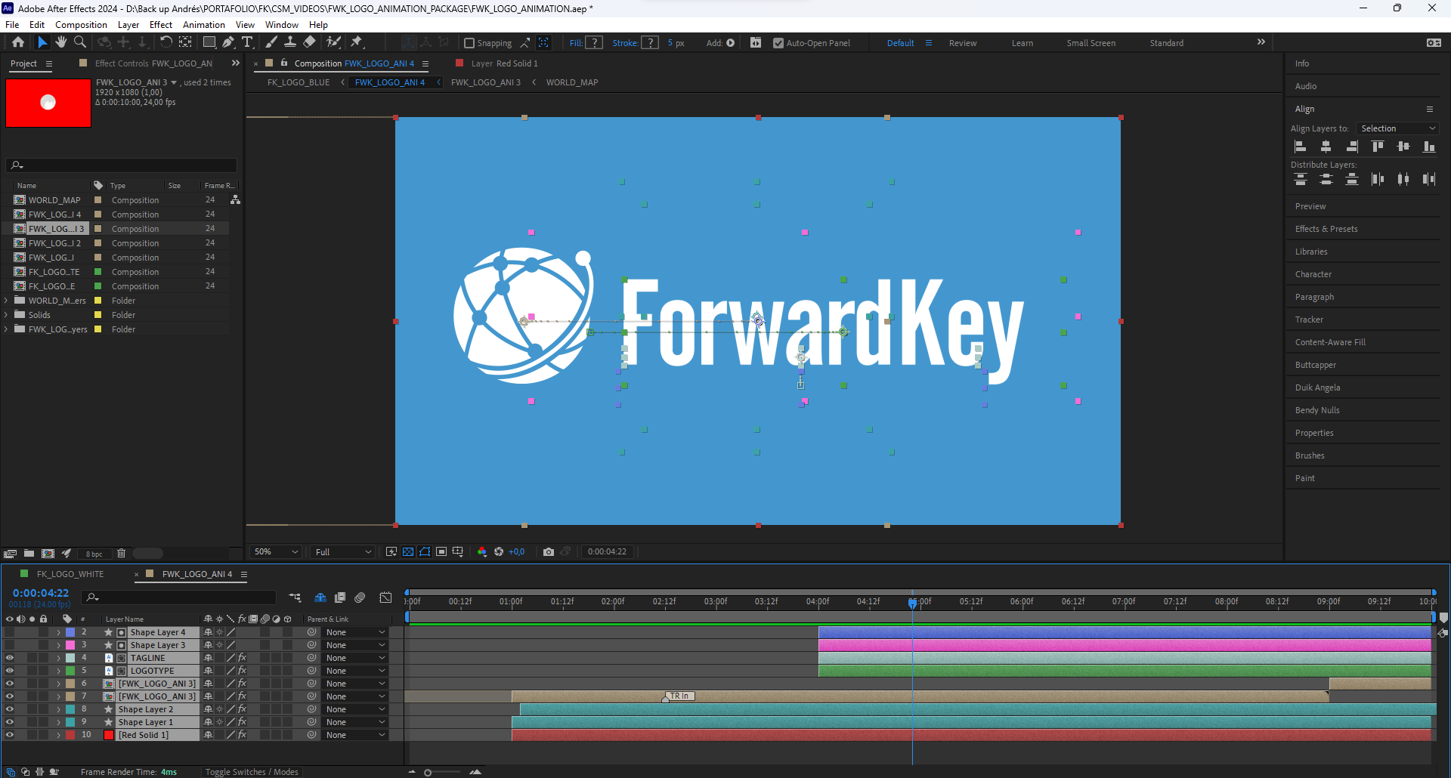1451x778 pixels.
Task: Adjust the timeline zoom slider
Action: point(428,772)
